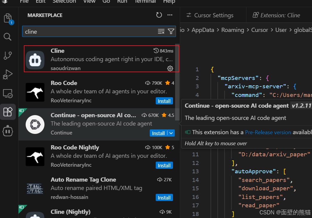Click the MARKETPLACE panel header
The height and width of the screenshot is (218, 312).
(45, 15)
